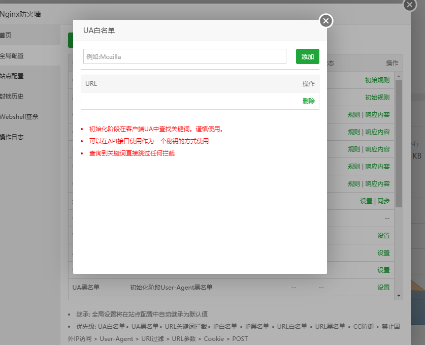Click the 谨慎使用 warning note

tap(156, 129)
